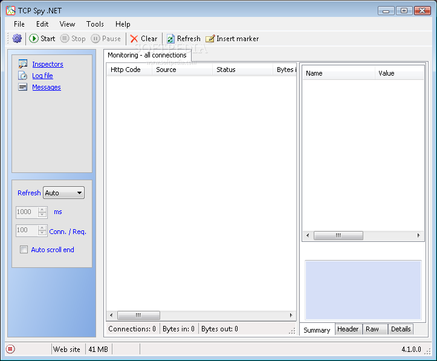
Task: Sort by the Status column header
Action: 242,70
